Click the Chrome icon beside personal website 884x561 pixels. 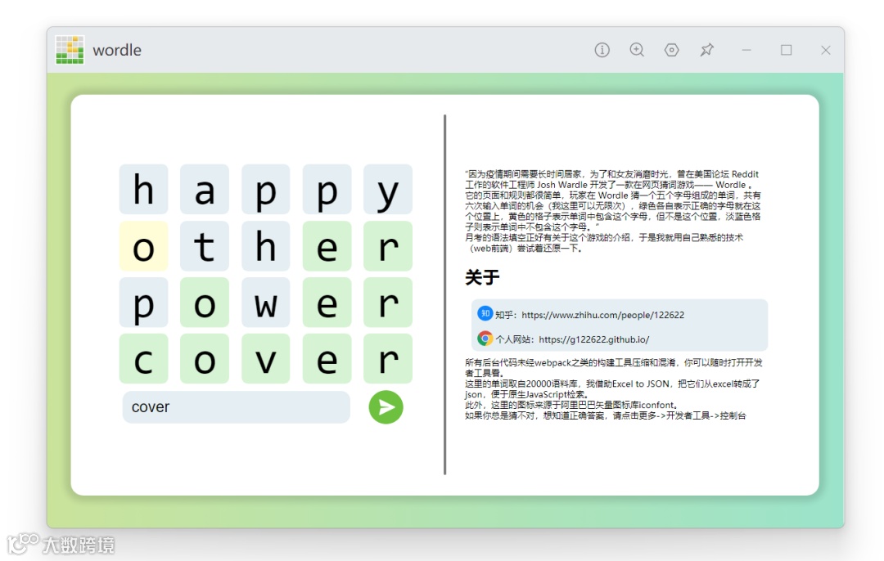485,339
